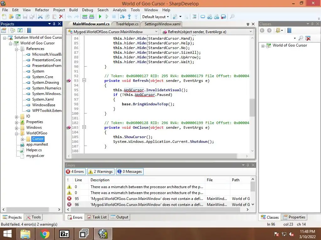Select the Helper.cs file in tree
Screen dimensions: 321x240
[x=34, y=150]
